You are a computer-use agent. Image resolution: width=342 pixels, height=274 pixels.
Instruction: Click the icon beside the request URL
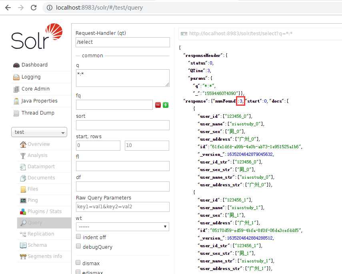coord(184,34)
